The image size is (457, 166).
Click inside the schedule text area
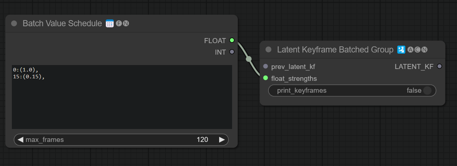coord(122,97)
